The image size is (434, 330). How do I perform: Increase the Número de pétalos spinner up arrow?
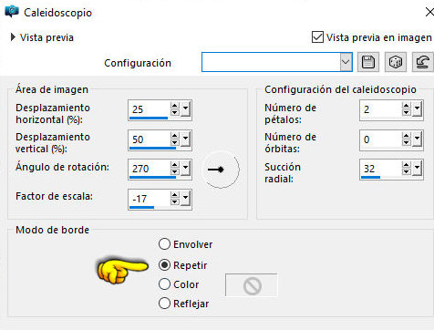pyautogui.click(x=406, y=106)
